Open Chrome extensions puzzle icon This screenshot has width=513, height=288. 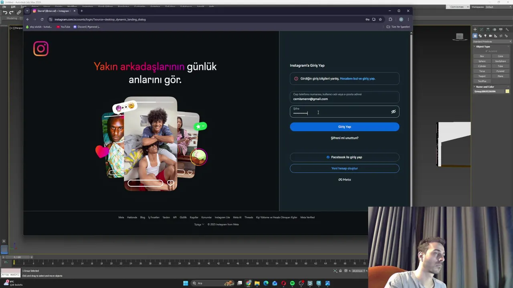tap(390, 19)
